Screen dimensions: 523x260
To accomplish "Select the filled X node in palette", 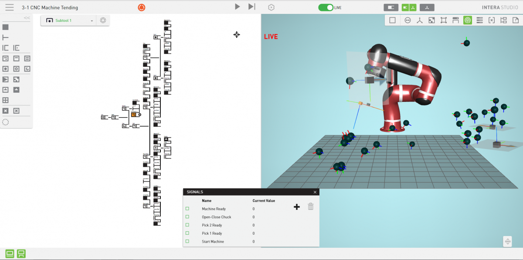I will (x=5, y=111).
